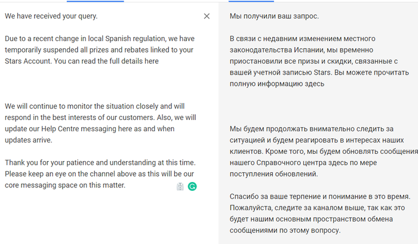Open the shirt-shaped tone detector icon
The image size is (418, 244).
(x=180, y=187)
